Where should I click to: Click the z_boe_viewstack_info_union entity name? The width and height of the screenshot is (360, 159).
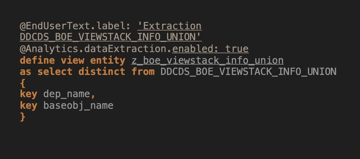click(207, 60)
